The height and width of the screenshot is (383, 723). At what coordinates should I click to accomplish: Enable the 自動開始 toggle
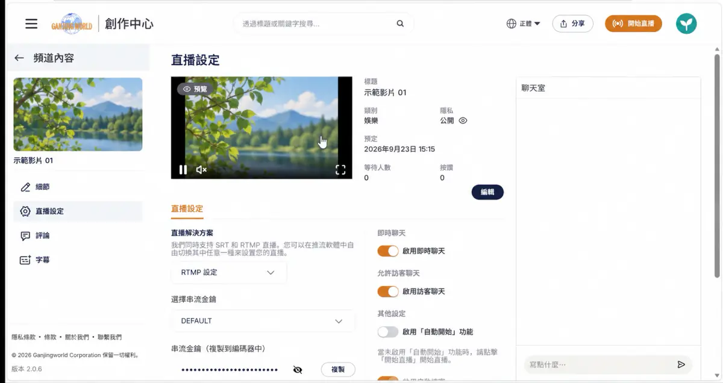[388, 332]
